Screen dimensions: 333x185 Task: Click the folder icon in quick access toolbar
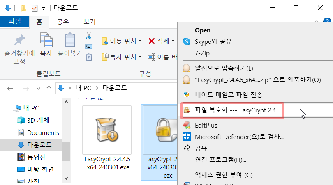(23, 8)
